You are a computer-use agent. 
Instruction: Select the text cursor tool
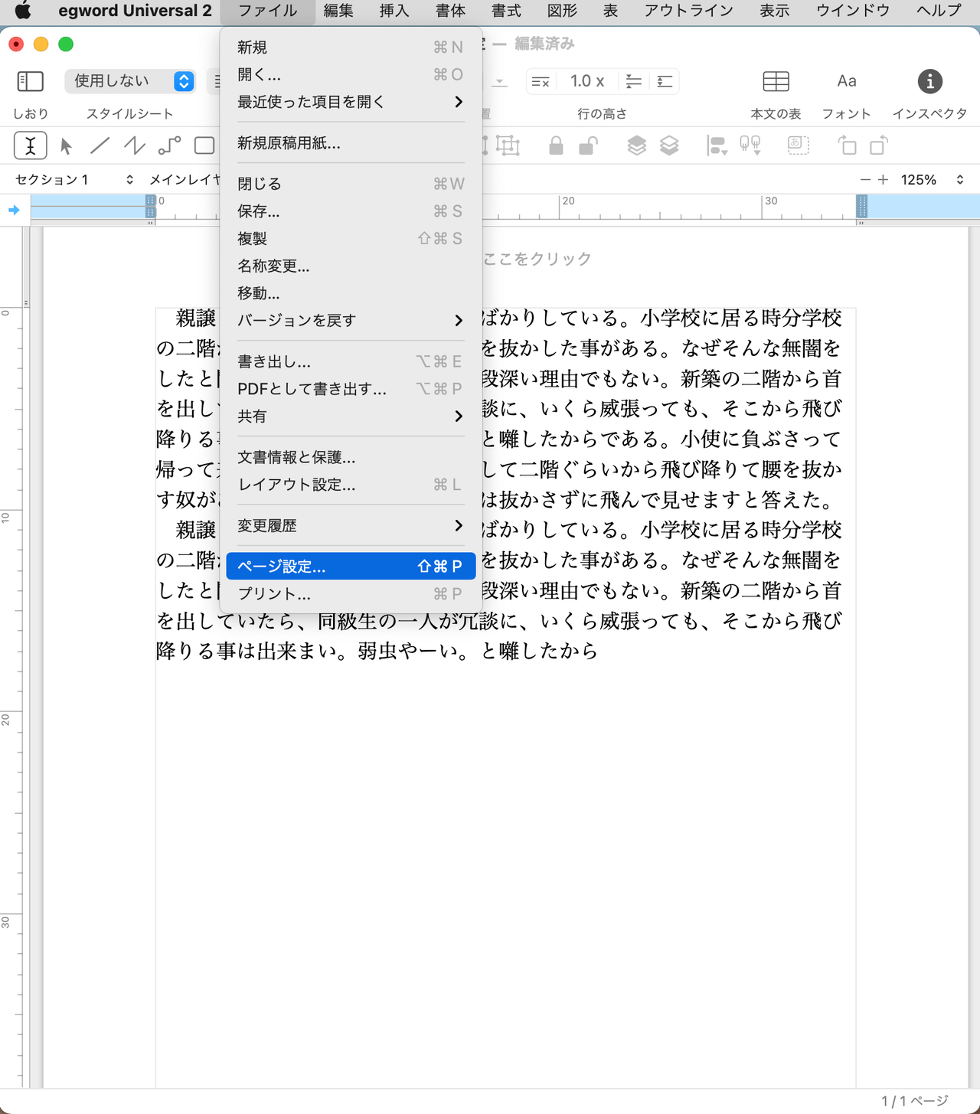[x=30, y=145]
